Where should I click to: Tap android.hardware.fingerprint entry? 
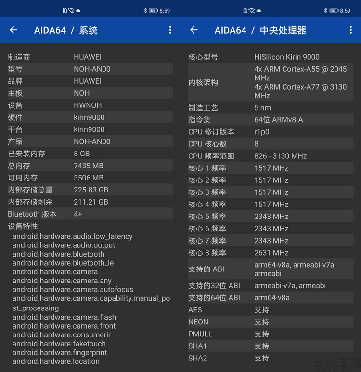tap(60, 353)
